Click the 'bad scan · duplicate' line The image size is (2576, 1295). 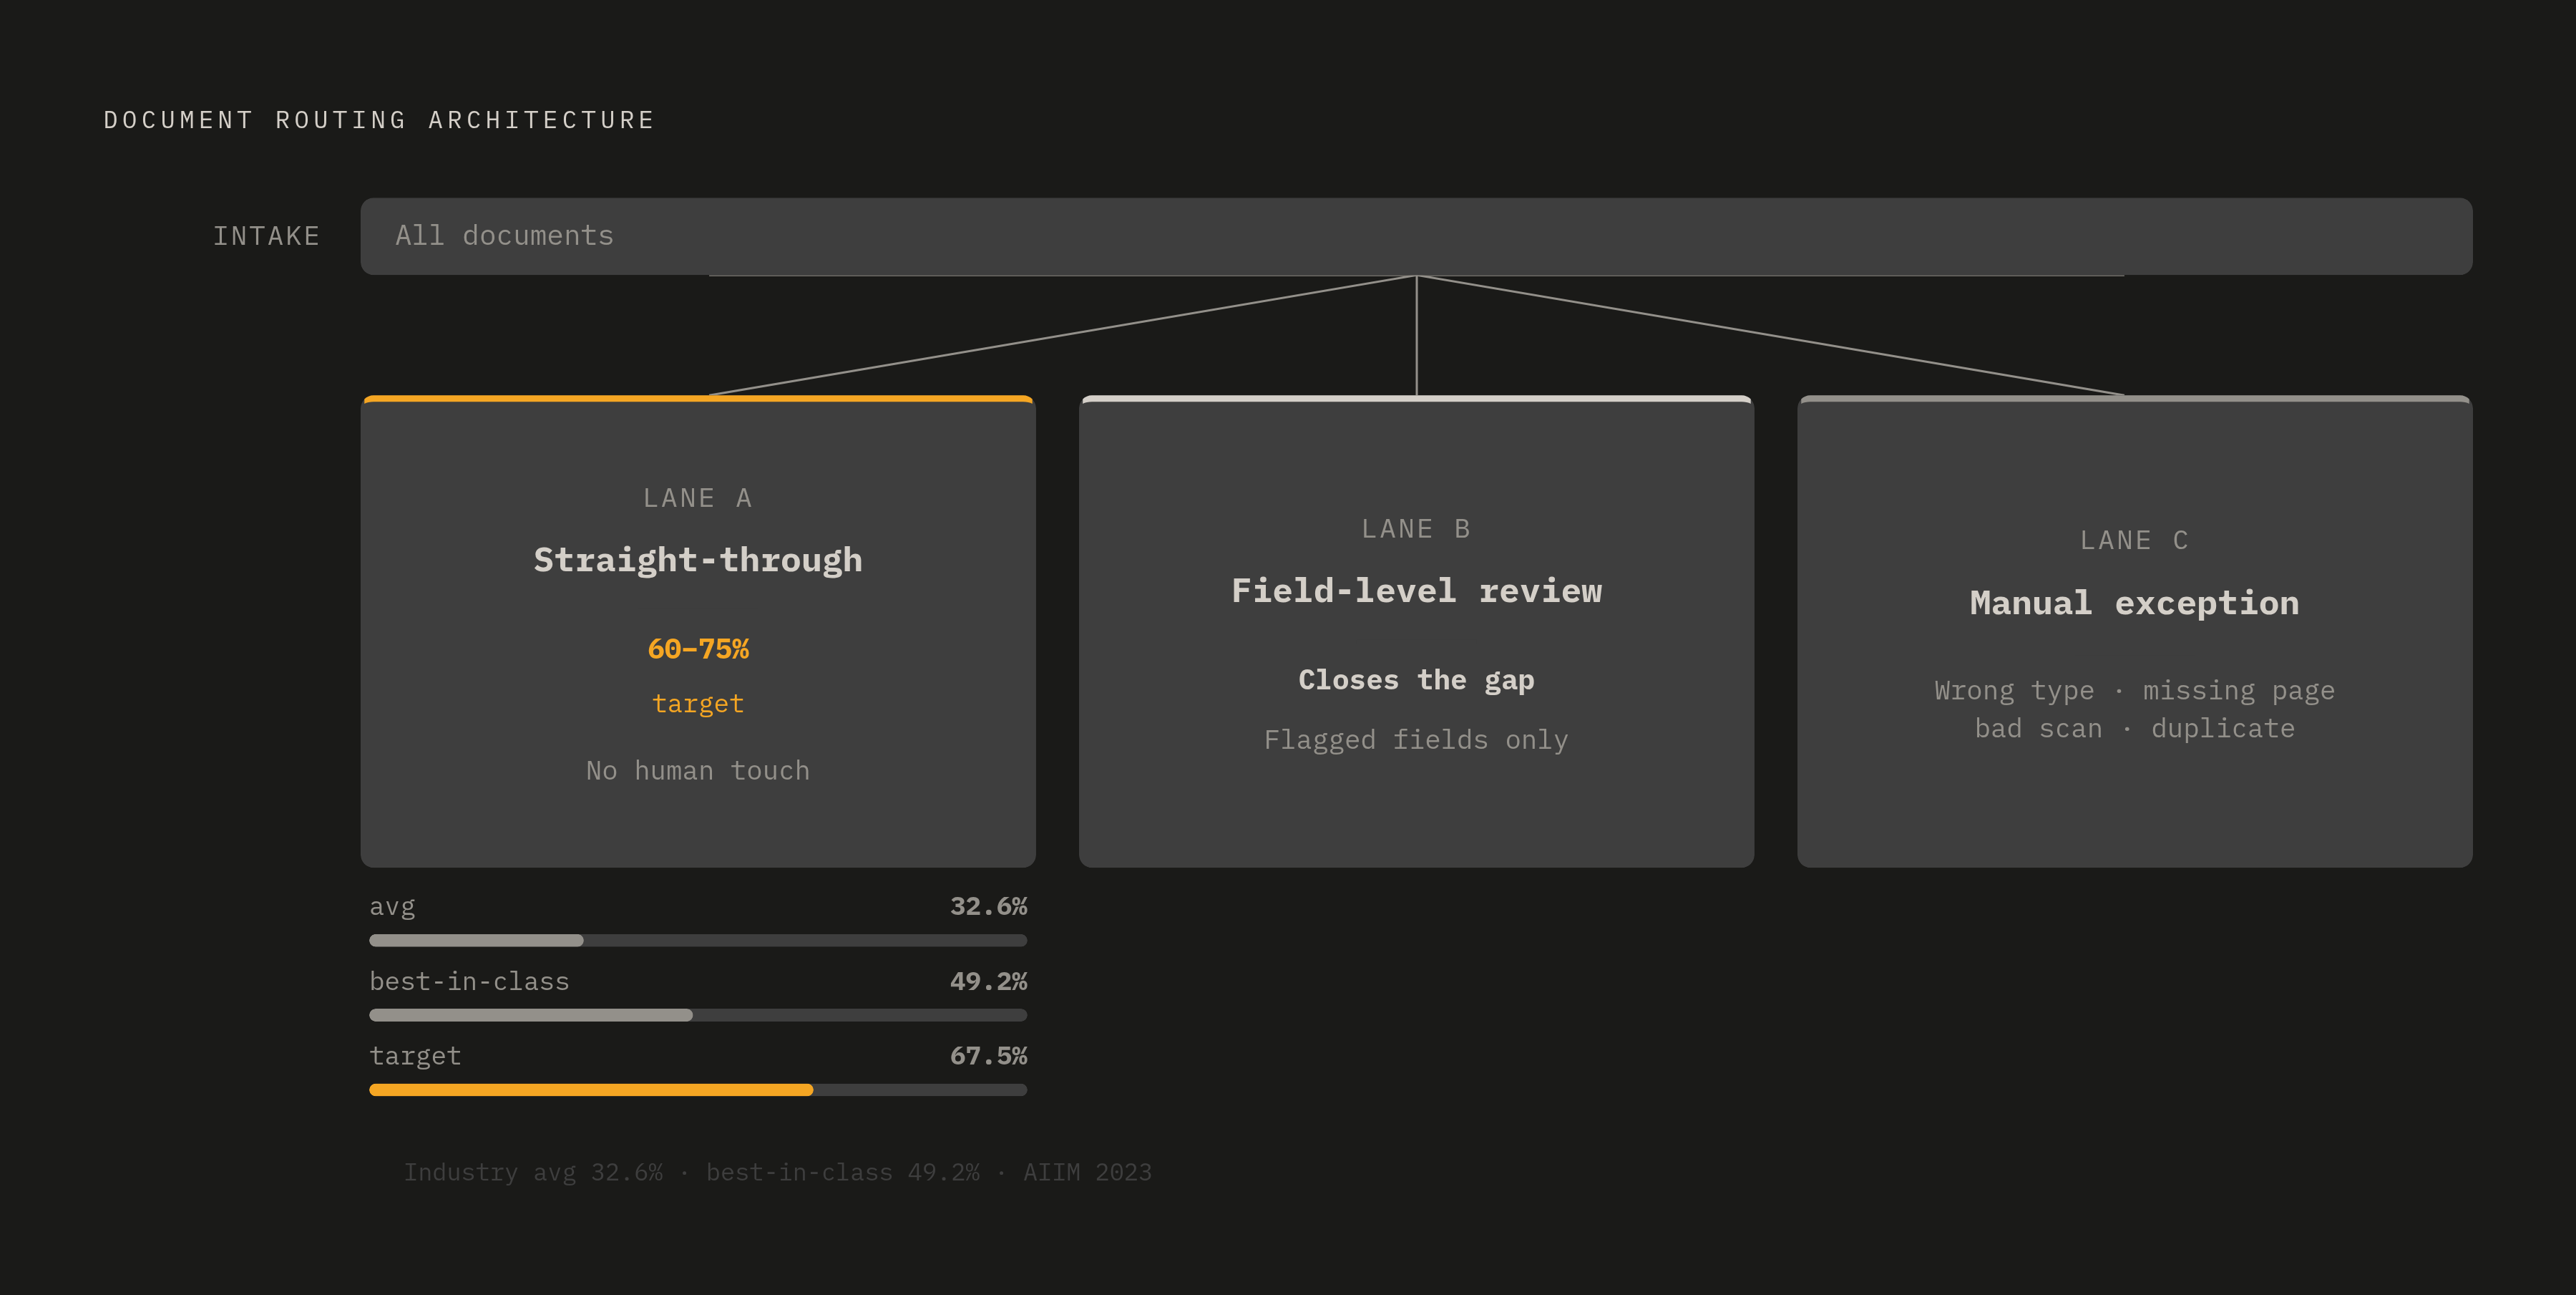(x=2135, y=729)
